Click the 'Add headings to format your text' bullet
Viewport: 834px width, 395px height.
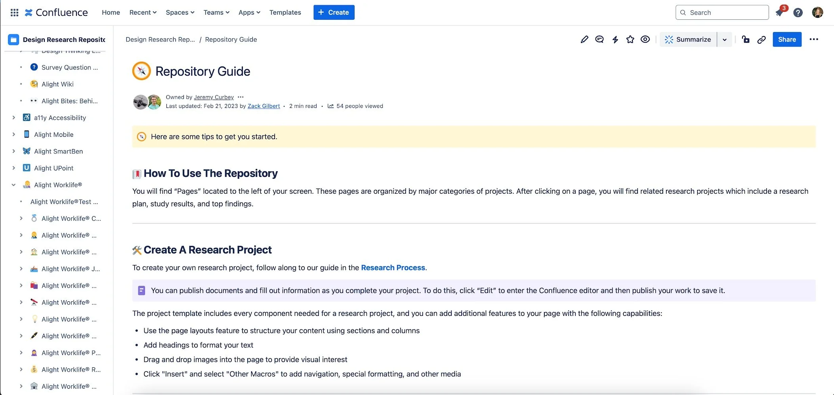click(198, 345)
